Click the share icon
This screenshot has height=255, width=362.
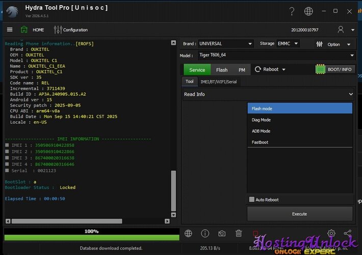coord(348,233)
